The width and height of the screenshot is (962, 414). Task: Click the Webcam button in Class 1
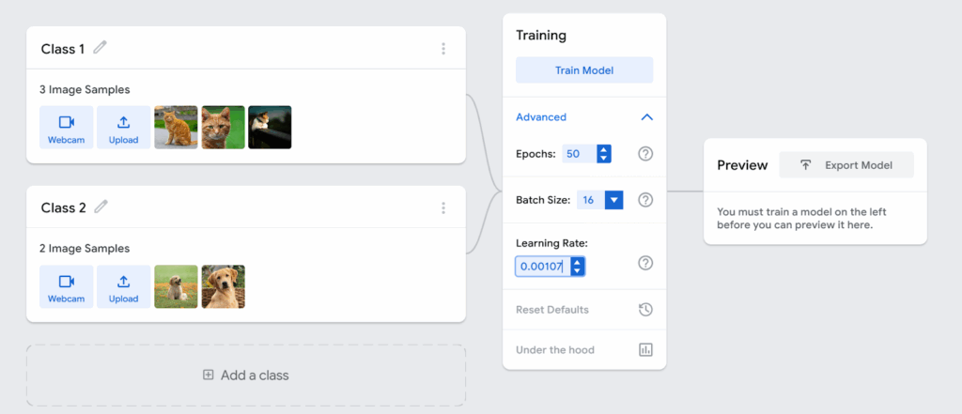67,128
